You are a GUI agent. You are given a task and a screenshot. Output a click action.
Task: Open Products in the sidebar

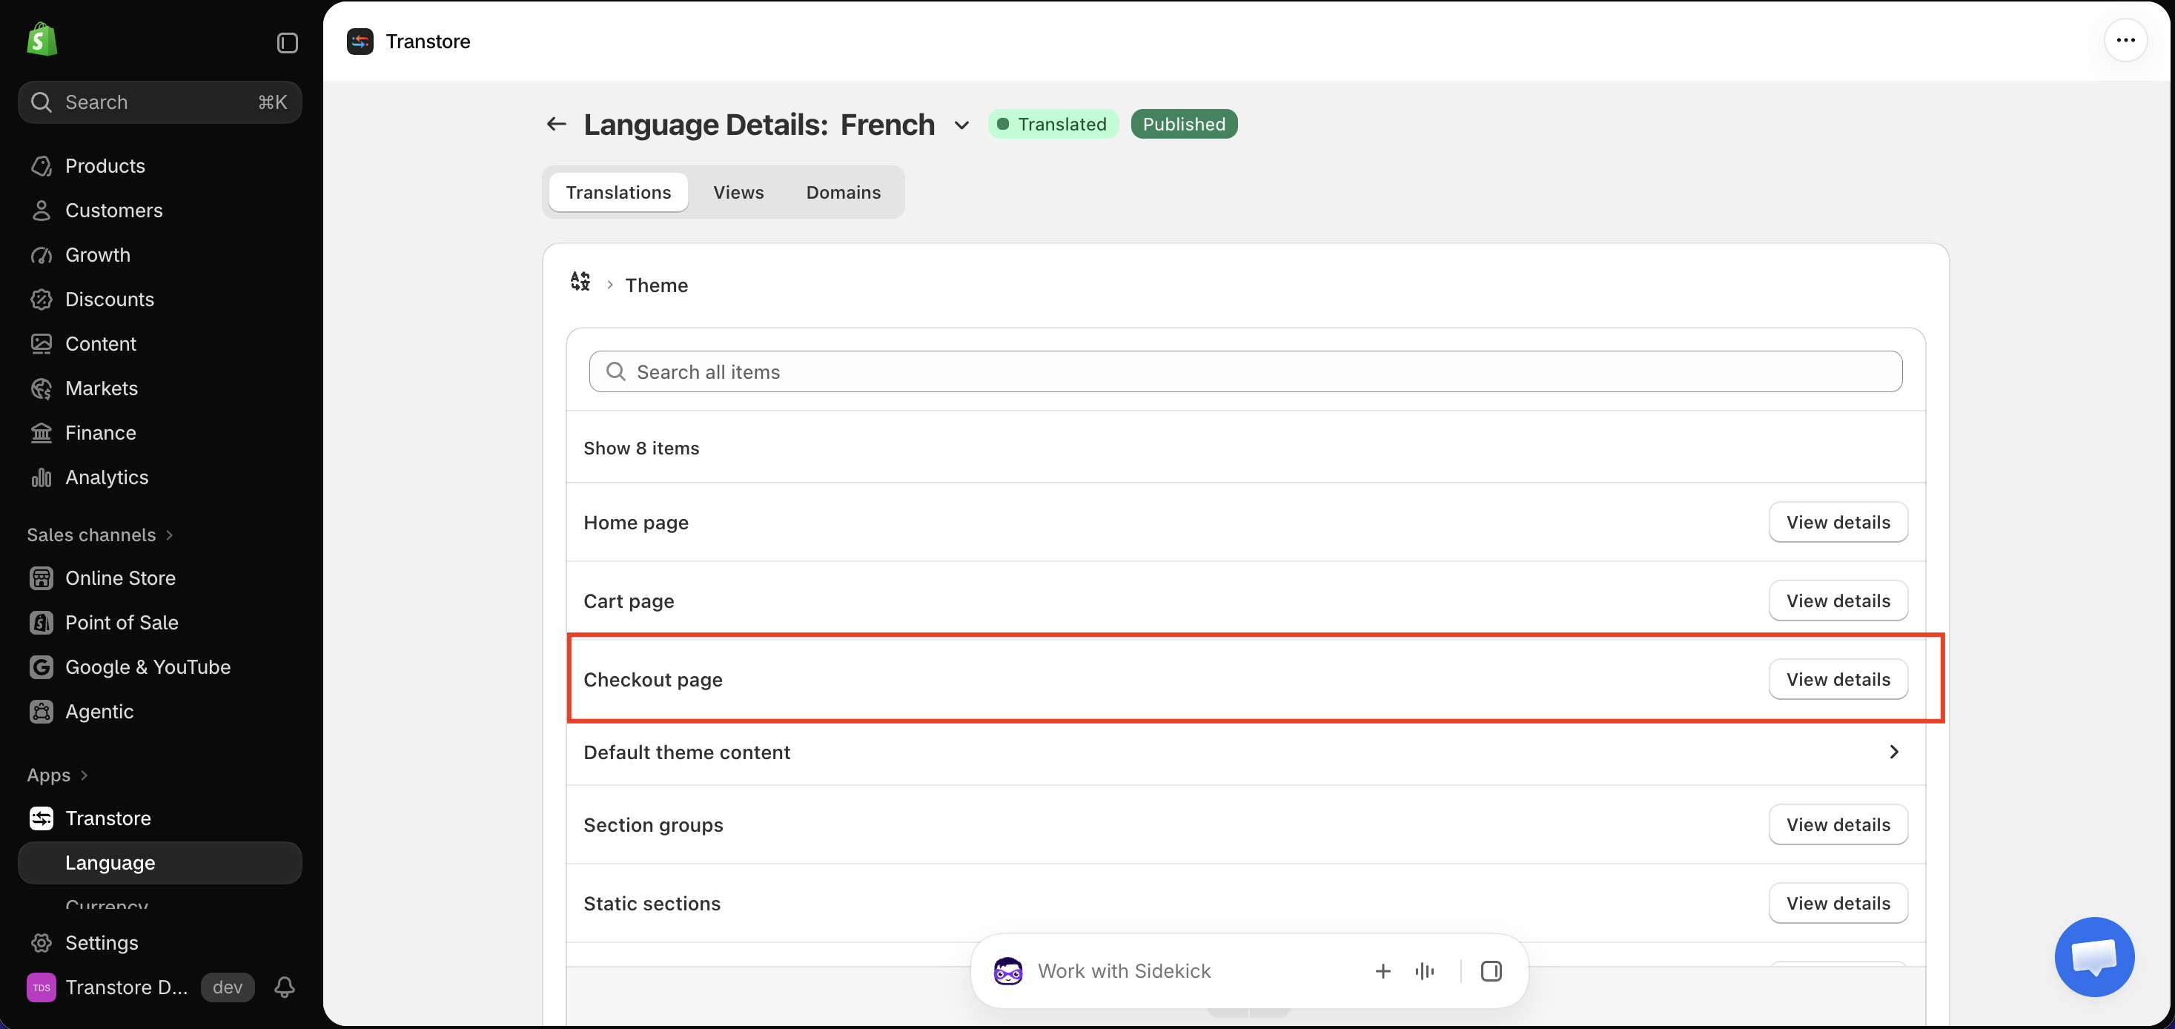coord(105,165)
